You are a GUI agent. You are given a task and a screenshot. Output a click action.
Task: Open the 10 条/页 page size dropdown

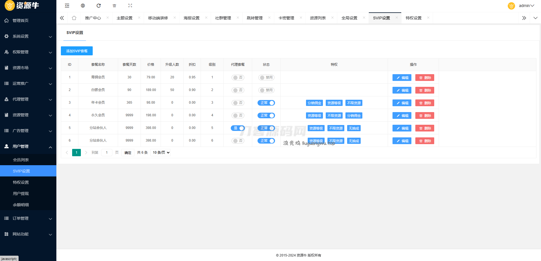(x=161, y=153)
